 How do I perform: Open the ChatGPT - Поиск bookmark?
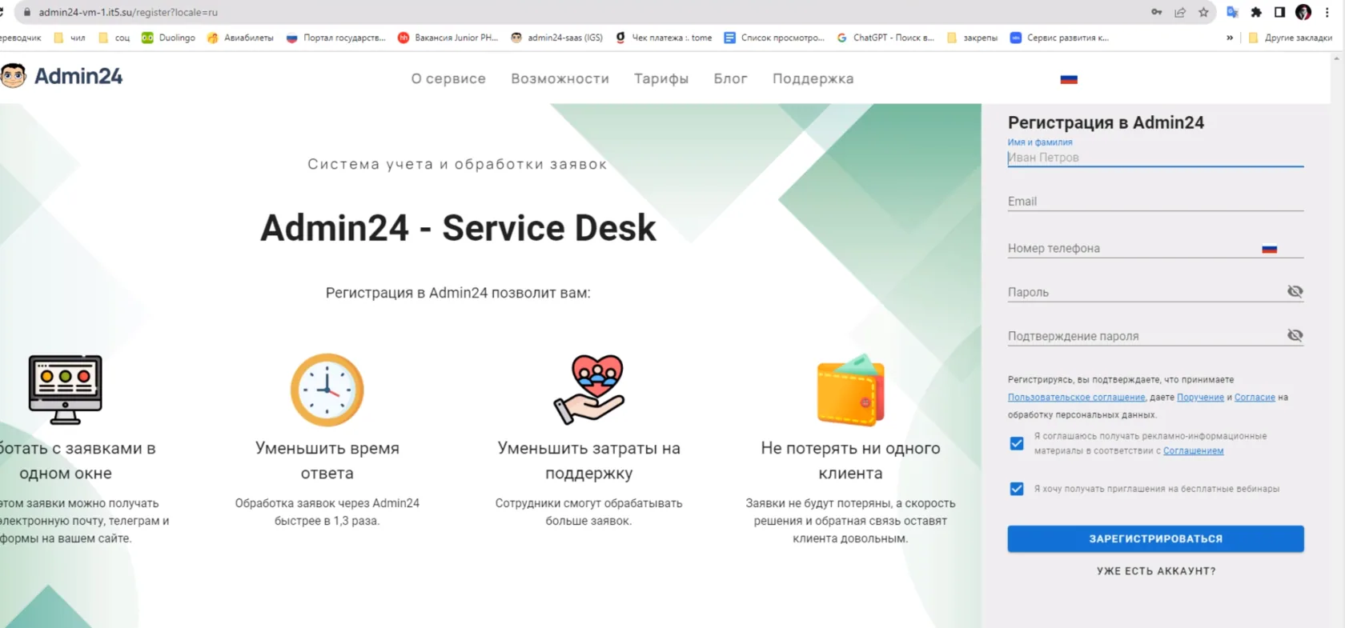885,38
